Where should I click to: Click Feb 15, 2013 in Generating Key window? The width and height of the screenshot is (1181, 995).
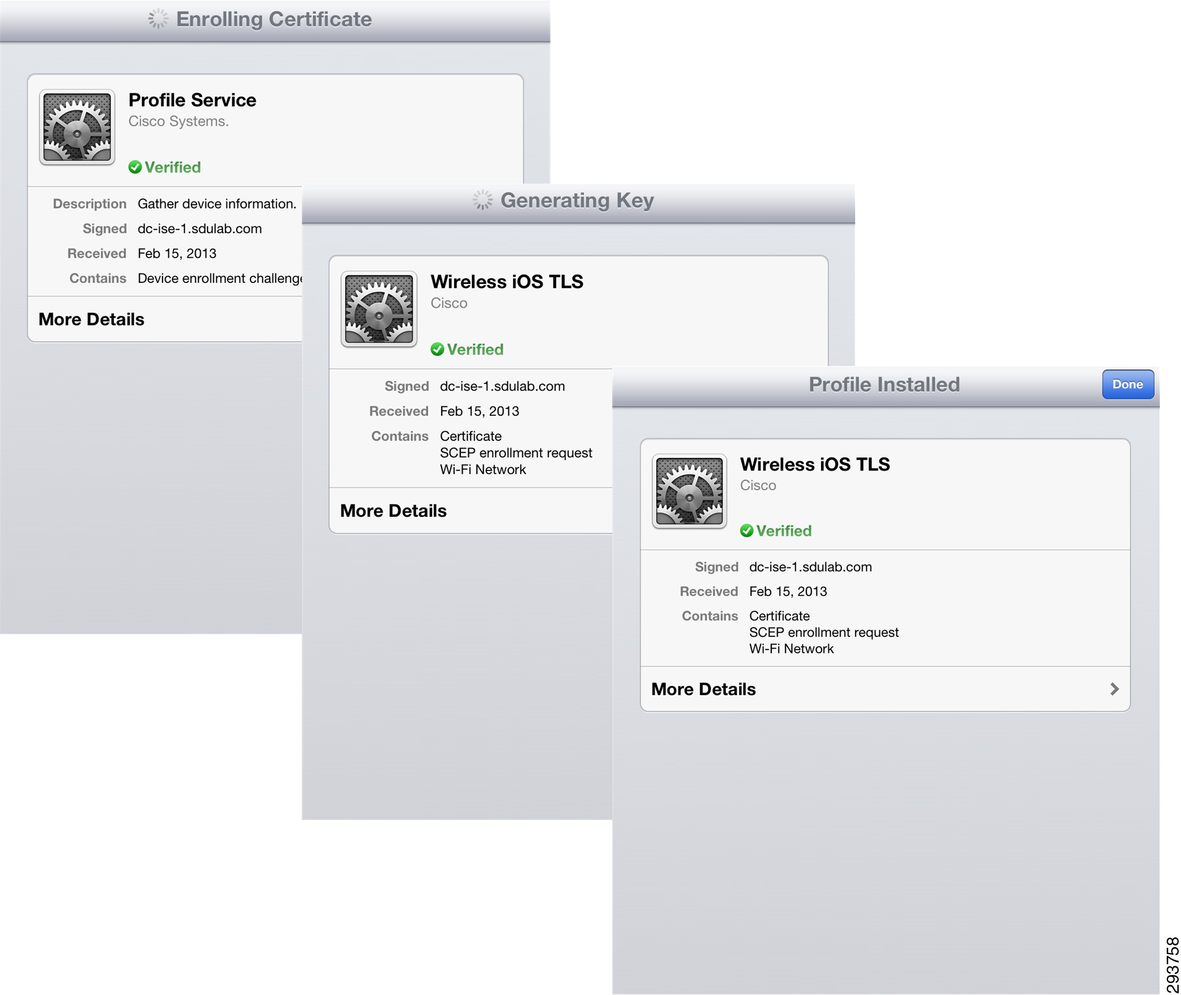click(x=479, y=411)
